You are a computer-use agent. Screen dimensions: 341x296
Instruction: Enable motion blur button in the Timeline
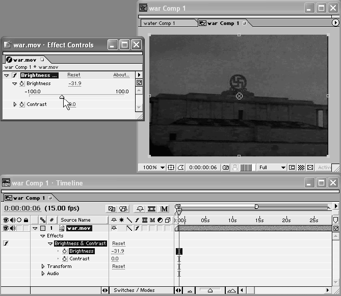click(x=165, y=208)
